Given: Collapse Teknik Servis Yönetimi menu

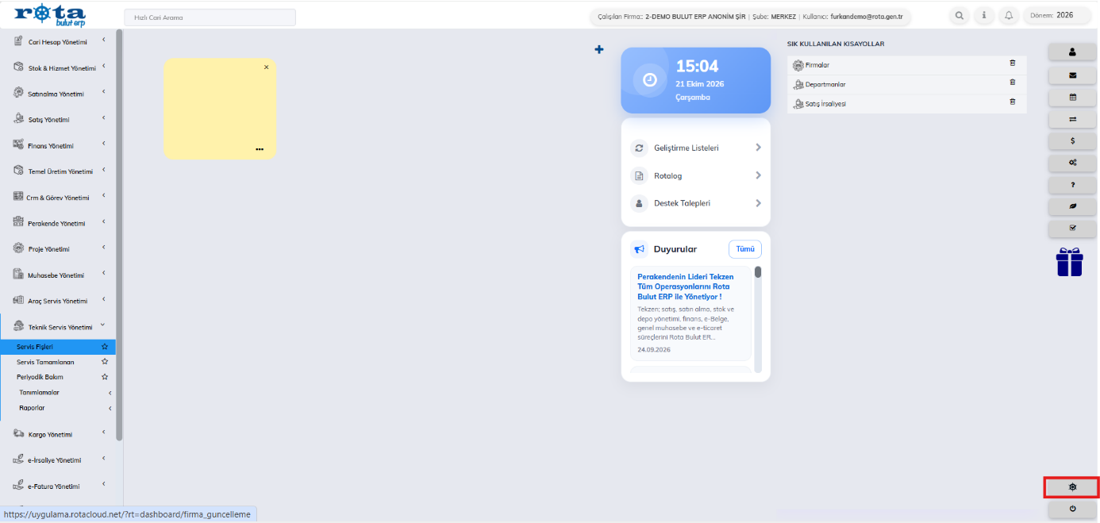Looking at the screenshot, I should click(59, 327).
